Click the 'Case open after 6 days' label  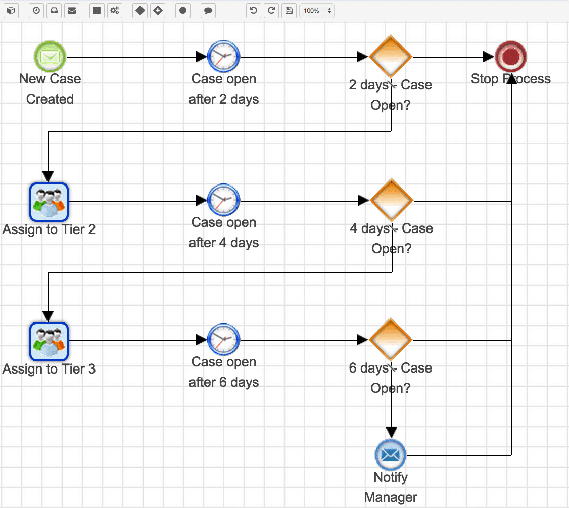(x=223, y=372)
